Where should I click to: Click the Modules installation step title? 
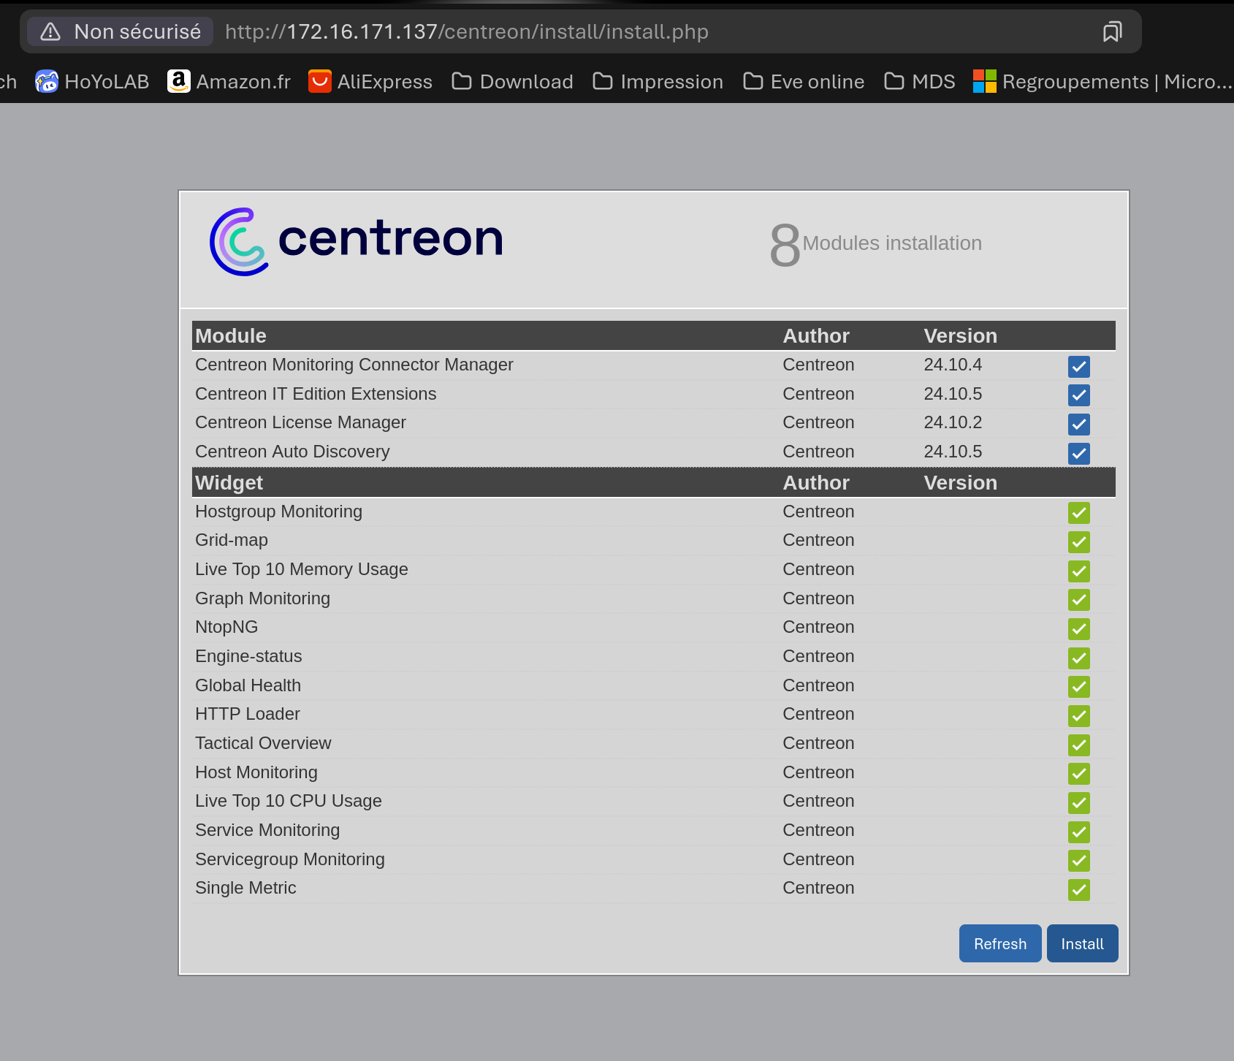(892, 243)
